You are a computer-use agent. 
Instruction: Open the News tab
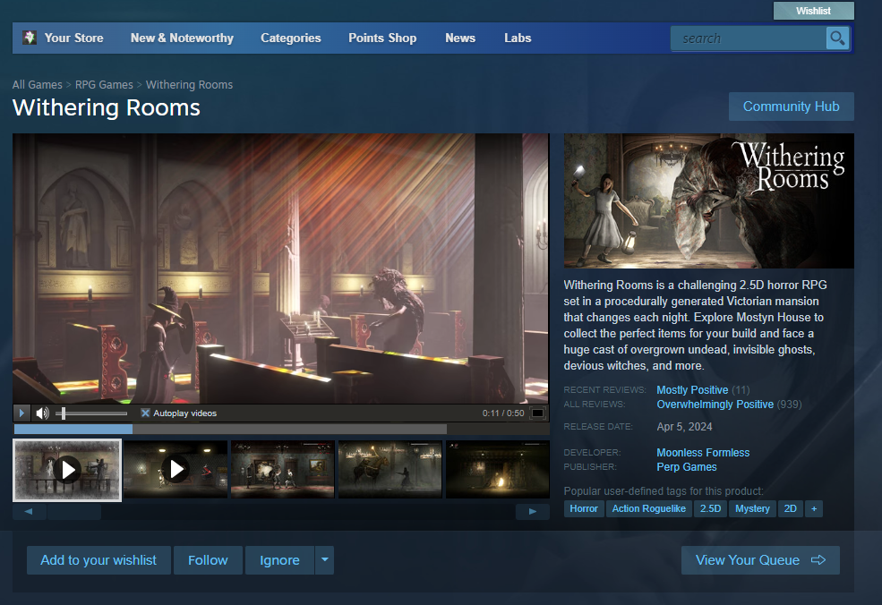pos(460,38)
